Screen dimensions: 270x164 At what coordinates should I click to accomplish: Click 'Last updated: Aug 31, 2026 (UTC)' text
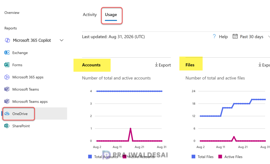coord(113,37)
